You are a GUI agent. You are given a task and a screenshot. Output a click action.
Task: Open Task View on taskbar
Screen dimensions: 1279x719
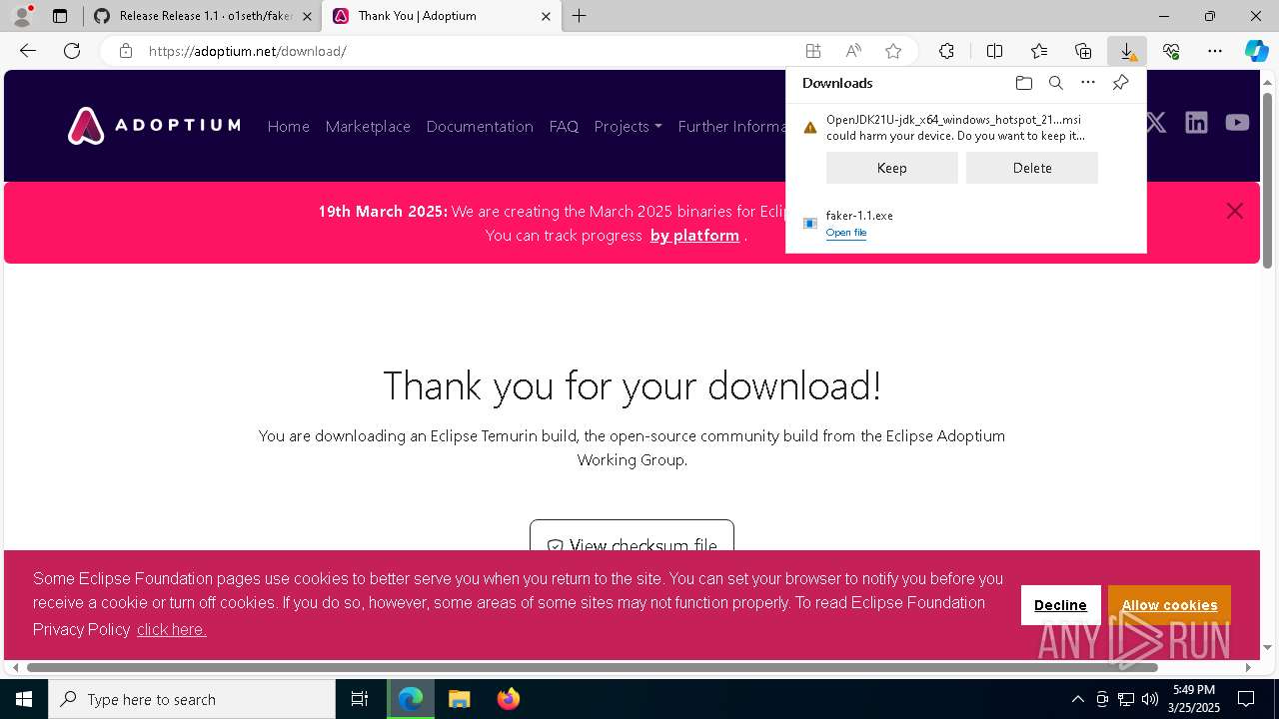pos(360,699)
